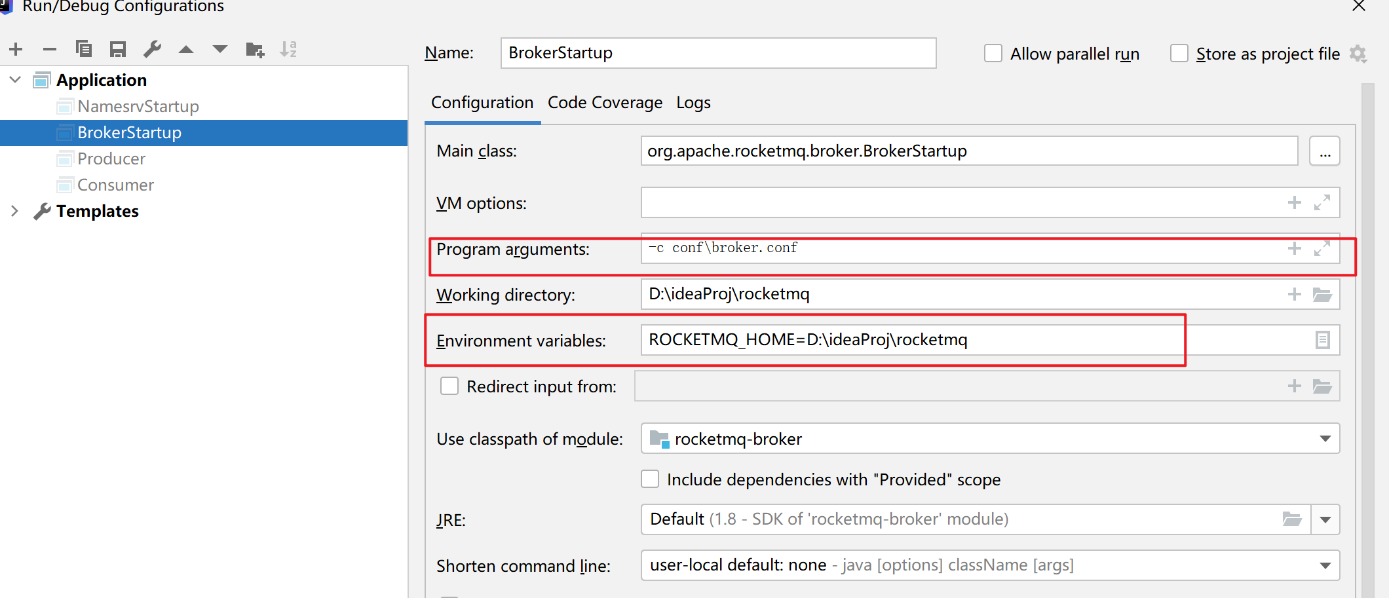The height and width of the screenshot is (598, 1389).
Task: Enable Include dependencies with Provided scope
Action: click(x=650, y=479)
